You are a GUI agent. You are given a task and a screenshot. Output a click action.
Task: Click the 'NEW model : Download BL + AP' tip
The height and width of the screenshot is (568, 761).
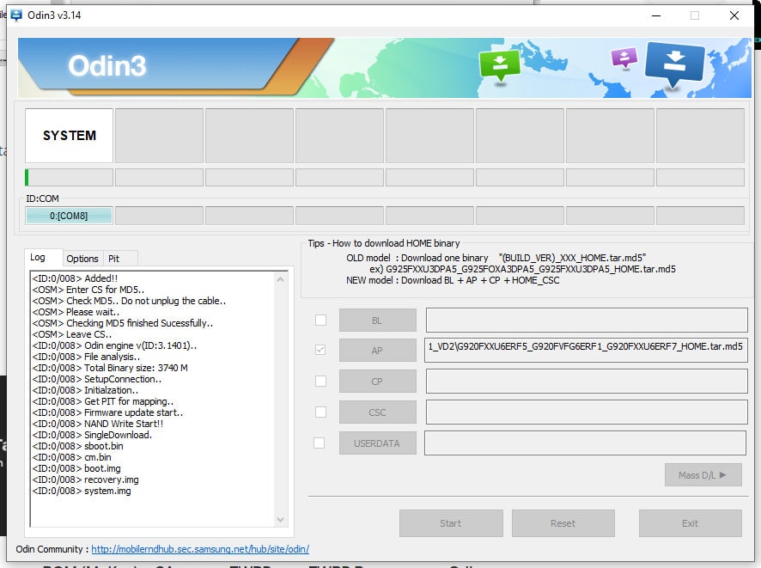453,280
